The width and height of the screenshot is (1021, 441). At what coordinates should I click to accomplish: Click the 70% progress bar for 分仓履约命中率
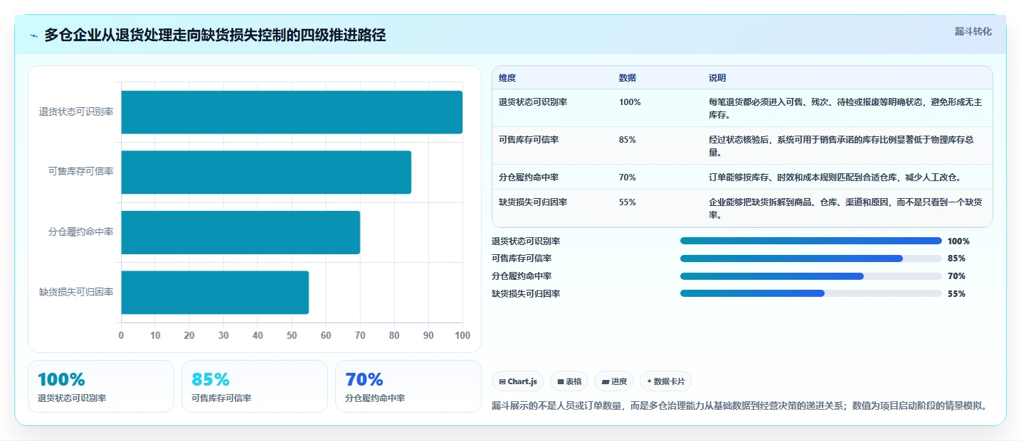tap(811, 276)
